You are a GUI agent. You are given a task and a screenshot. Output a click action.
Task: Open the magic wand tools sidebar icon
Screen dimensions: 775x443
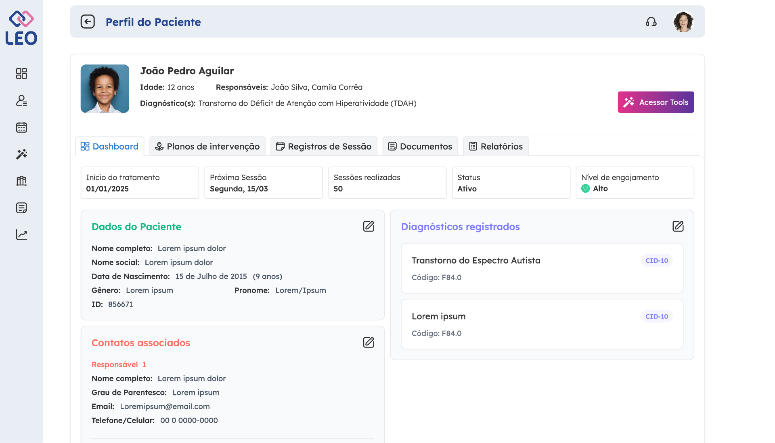21,154
